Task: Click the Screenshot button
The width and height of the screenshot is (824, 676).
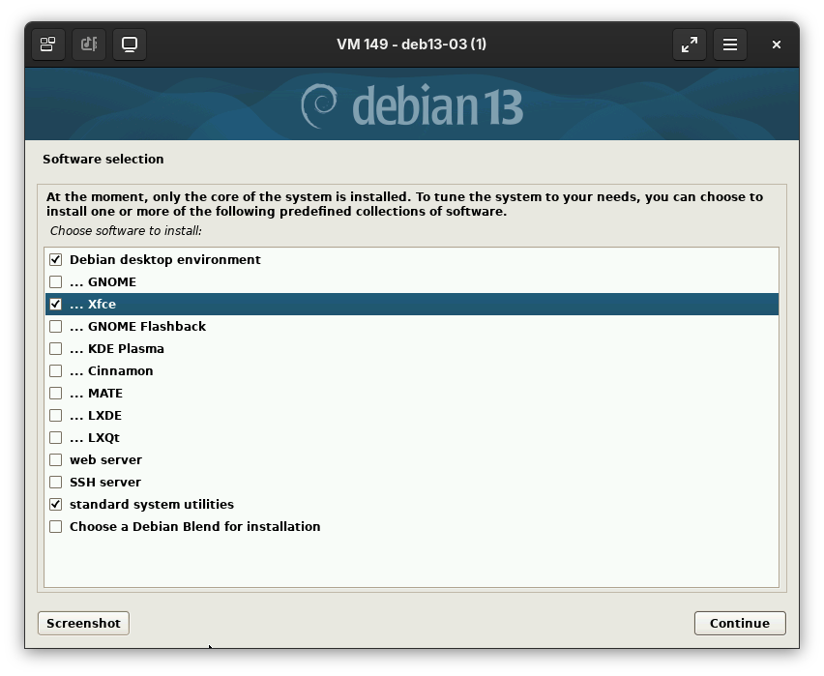Action: coord(83,624)
